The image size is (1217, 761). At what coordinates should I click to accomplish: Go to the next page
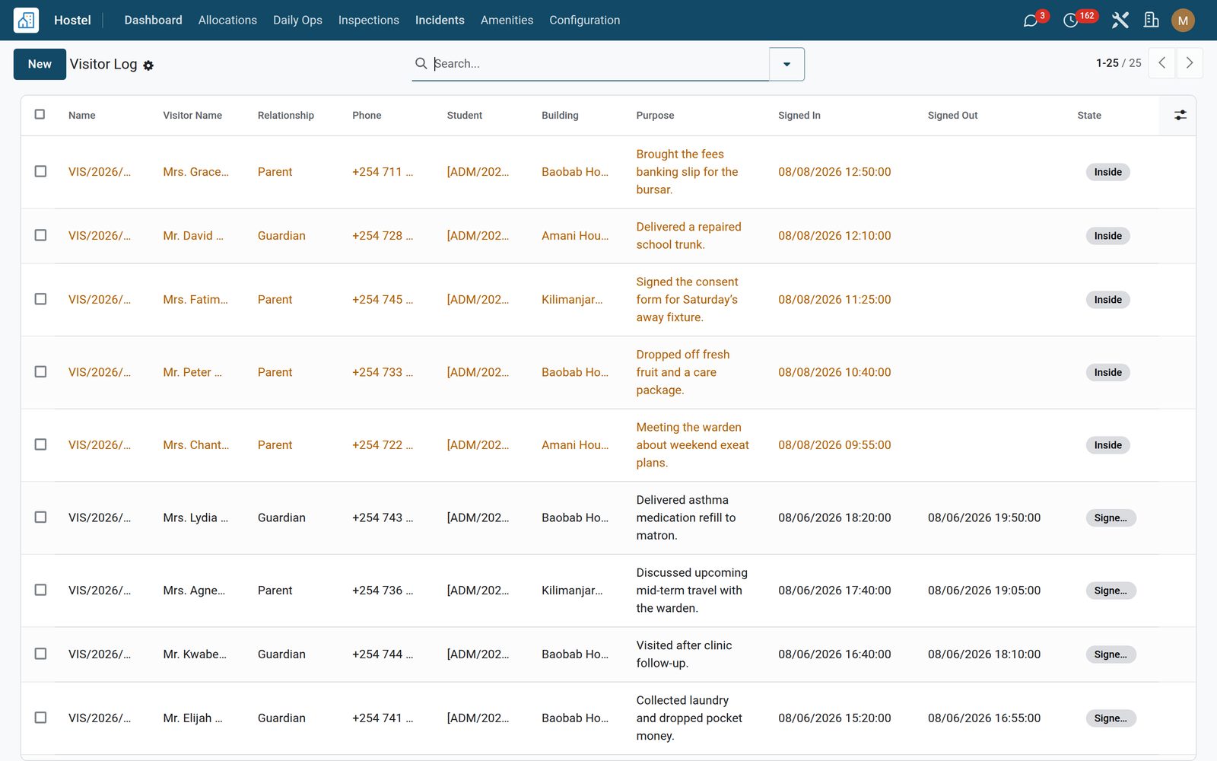(x=1190, y=63)
